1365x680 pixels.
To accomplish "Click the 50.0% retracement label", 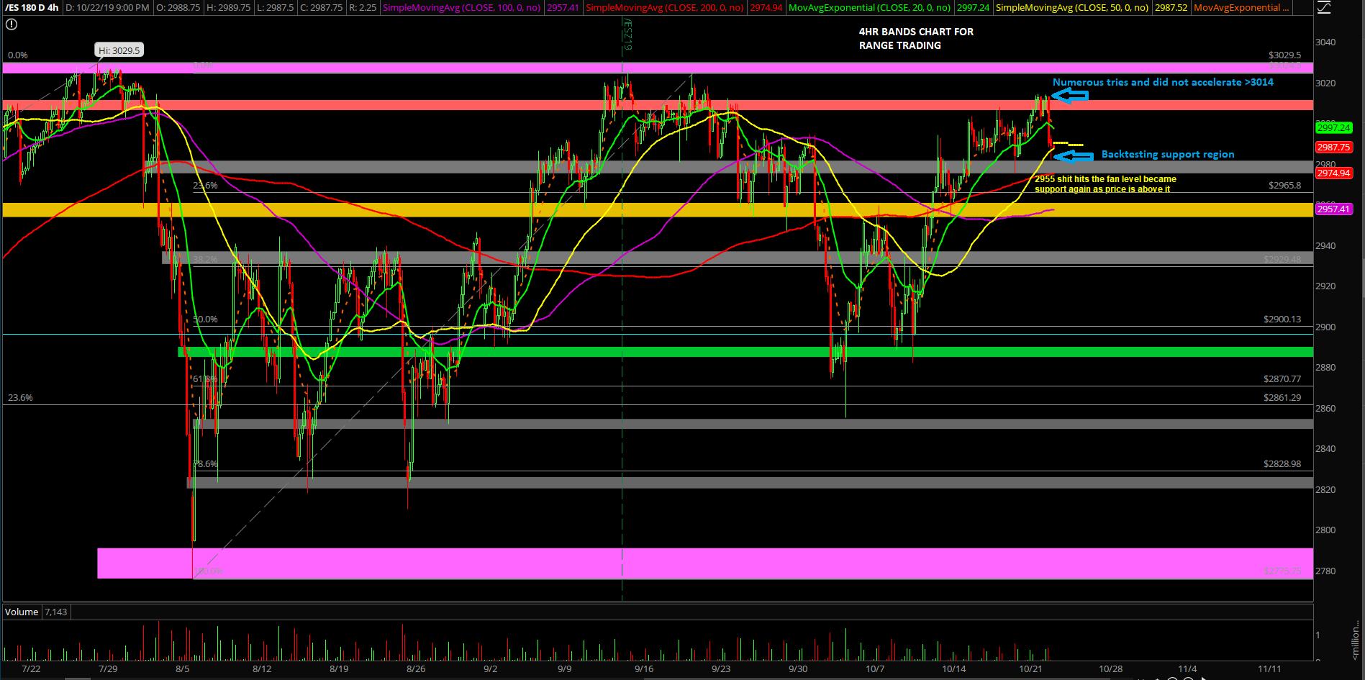I will tap(205, 319).
